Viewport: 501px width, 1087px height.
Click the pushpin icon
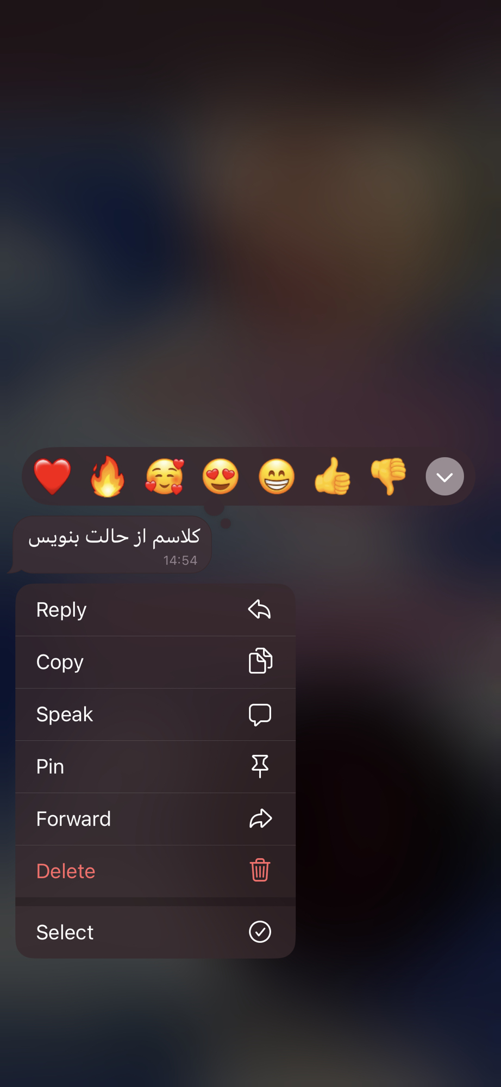pos(260,766)
